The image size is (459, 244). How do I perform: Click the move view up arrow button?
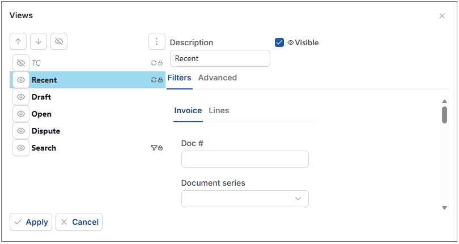point(18,41)
